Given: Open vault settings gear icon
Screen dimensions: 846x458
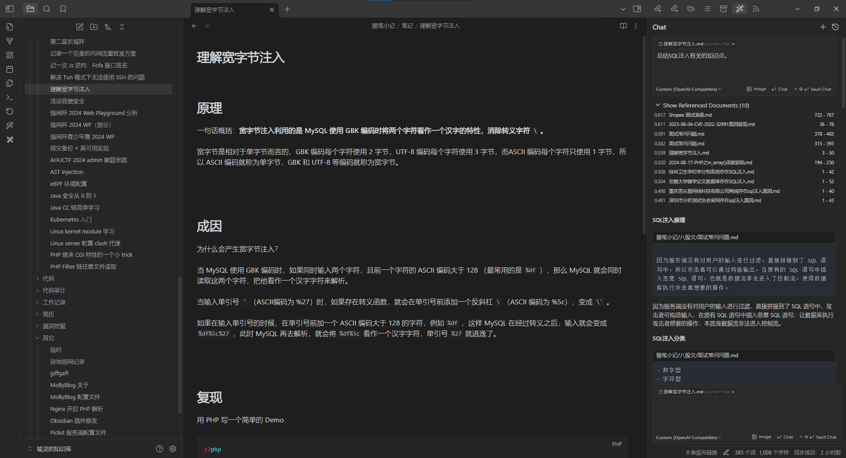Looking at the screenshot, I should click(173, 449).
